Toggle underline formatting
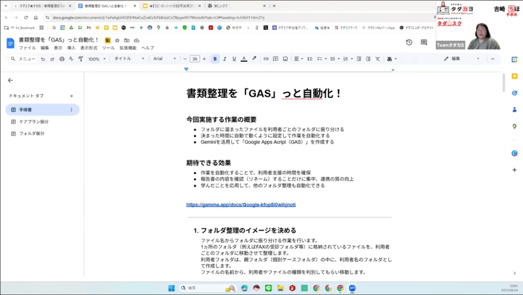This screenshot has height=295, width=523. [x=234, y=59]
